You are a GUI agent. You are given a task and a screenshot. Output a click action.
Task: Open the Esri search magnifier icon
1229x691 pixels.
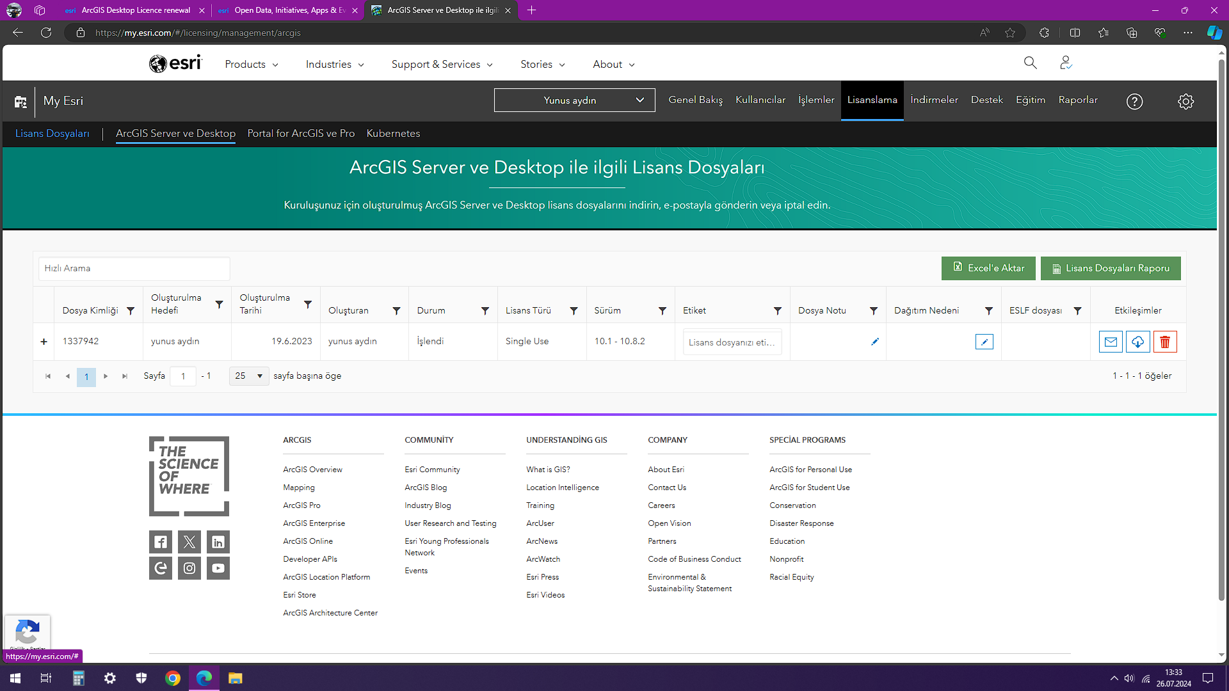tap(1029, 63)
